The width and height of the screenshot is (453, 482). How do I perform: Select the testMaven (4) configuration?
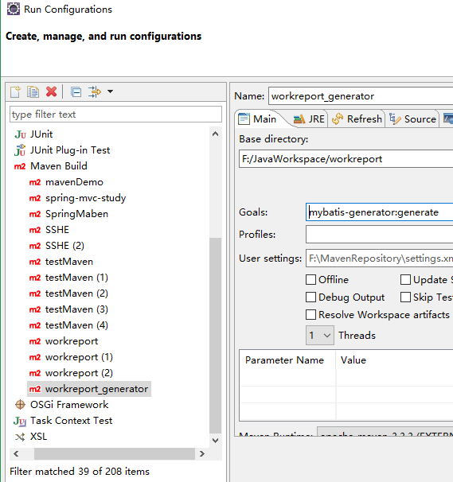[x=76, y=325]
